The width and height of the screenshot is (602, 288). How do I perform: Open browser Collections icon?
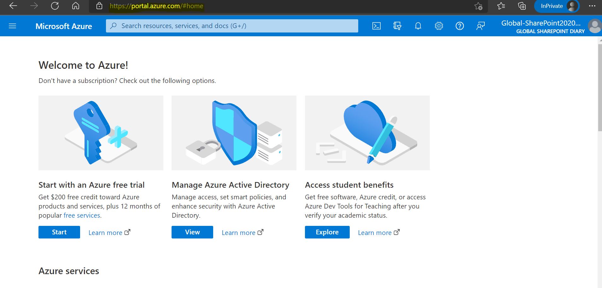click(x=522, y=6)
